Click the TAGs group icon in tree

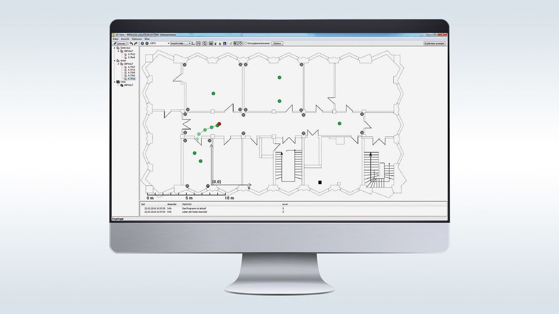(118, 82)
